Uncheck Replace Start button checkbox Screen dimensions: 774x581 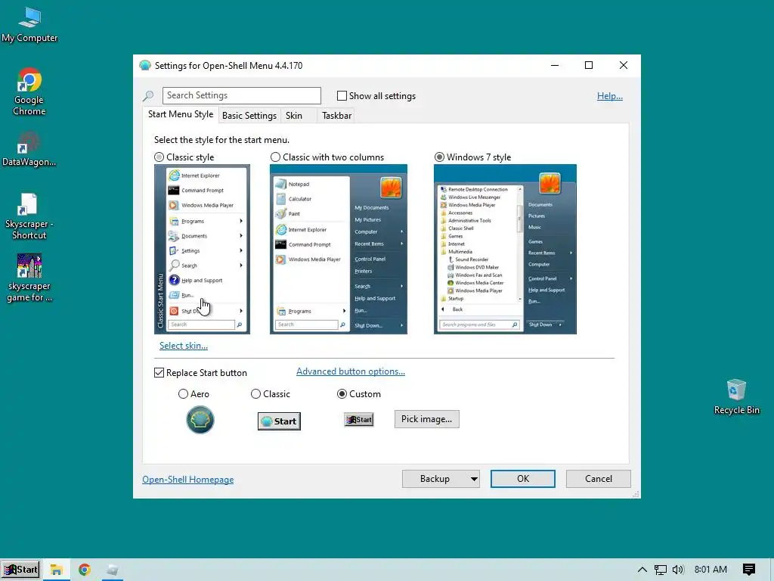159,372
